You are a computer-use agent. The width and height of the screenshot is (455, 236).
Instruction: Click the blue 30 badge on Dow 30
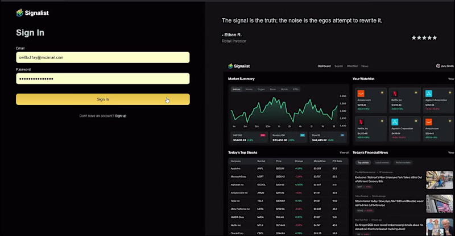pos(342,135)
